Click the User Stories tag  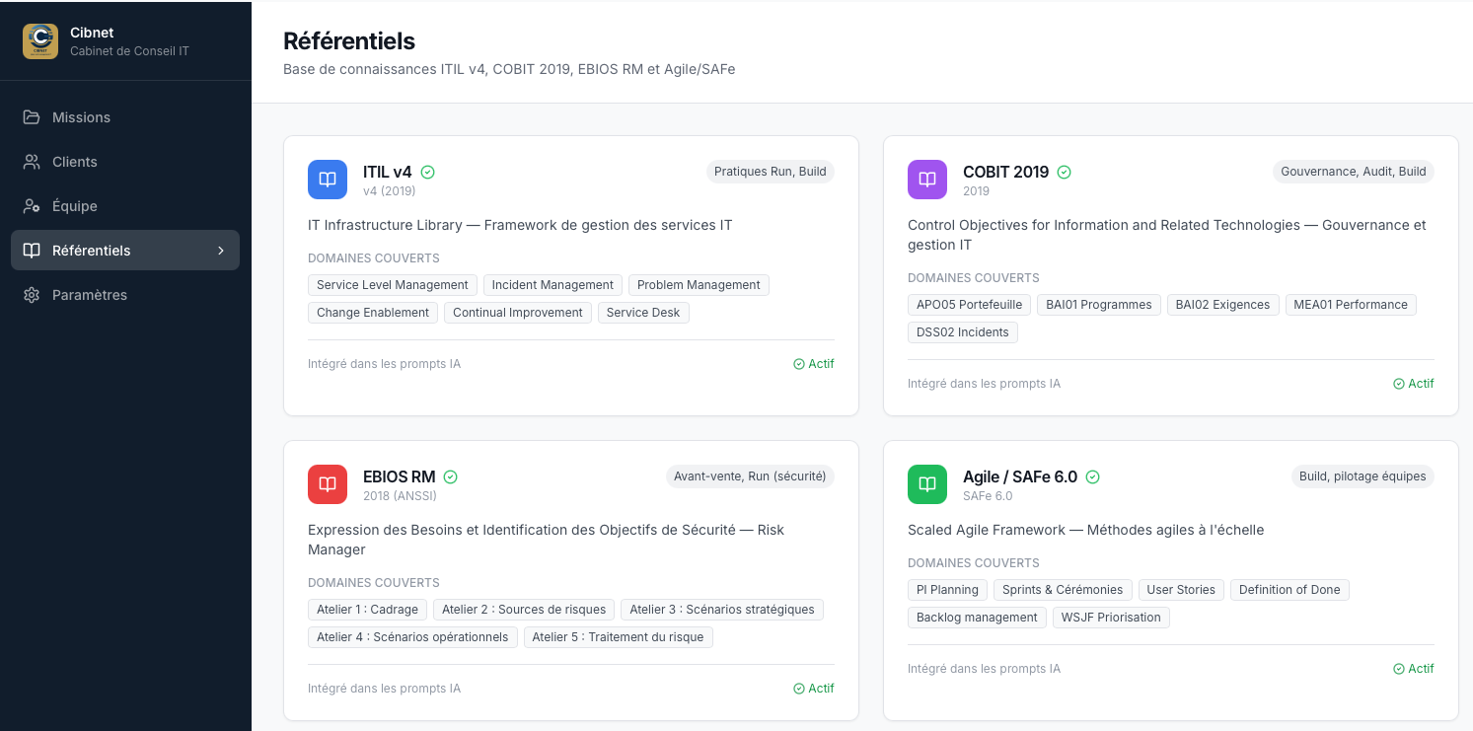click(x=1181, y=590)
